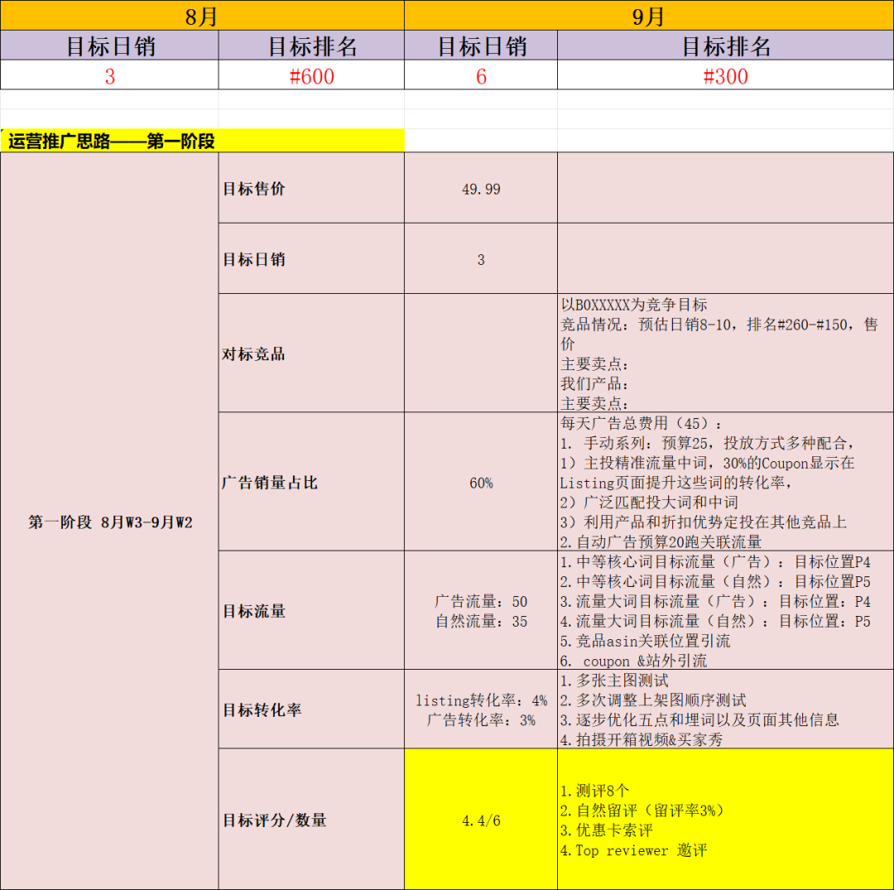Select the #600 ranking cell

311,75
